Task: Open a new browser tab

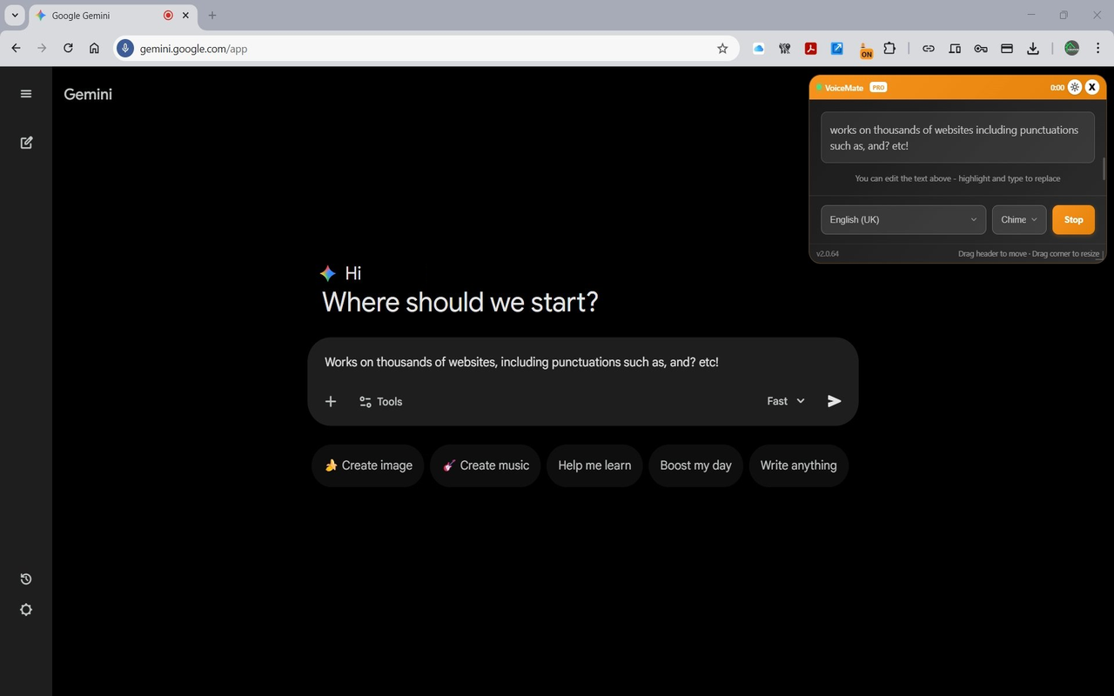Action: pyautogui.click(x=212, y=16)
